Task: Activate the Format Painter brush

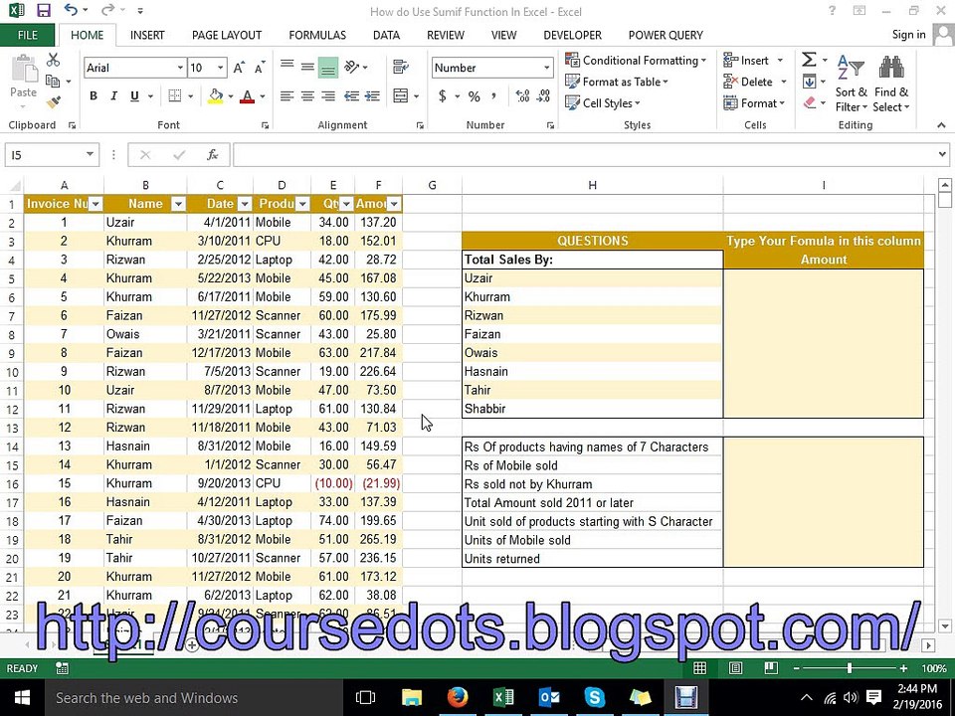Action: (53, 101)
